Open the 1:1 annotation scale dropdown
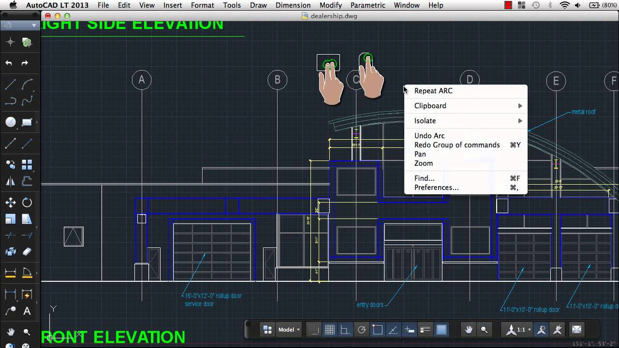Viewport: 619px width, 348px height. point(518,330)
